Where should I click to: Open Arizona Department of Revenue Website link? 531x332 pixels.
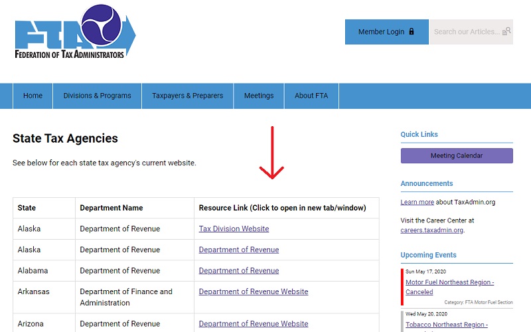(254, 324)
